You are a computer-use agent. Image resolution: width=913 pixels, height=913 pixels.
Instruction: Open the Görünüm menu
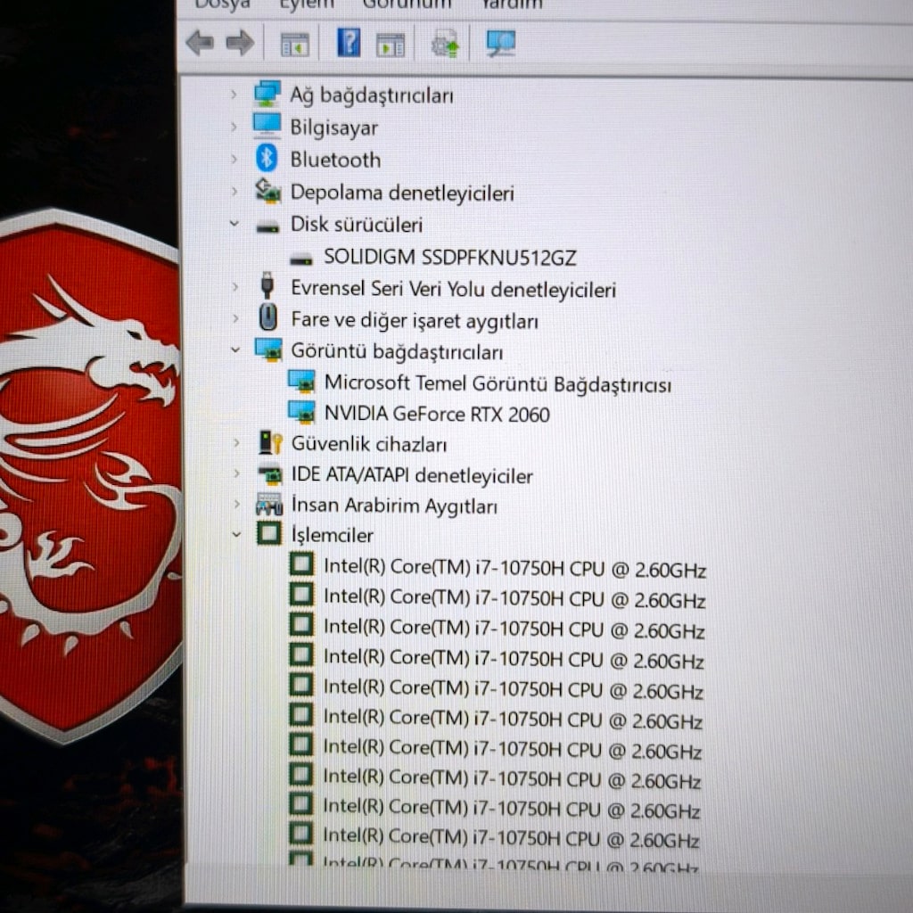click(x=407, y=4)
